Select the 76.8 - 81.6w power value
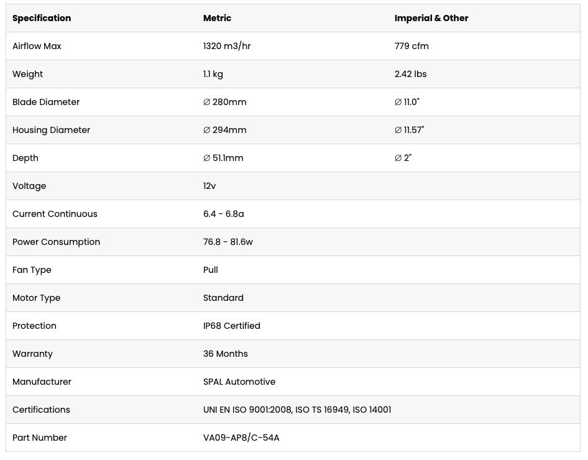The image size is (588, 460). pyautogui.click(x=228, y=242)
